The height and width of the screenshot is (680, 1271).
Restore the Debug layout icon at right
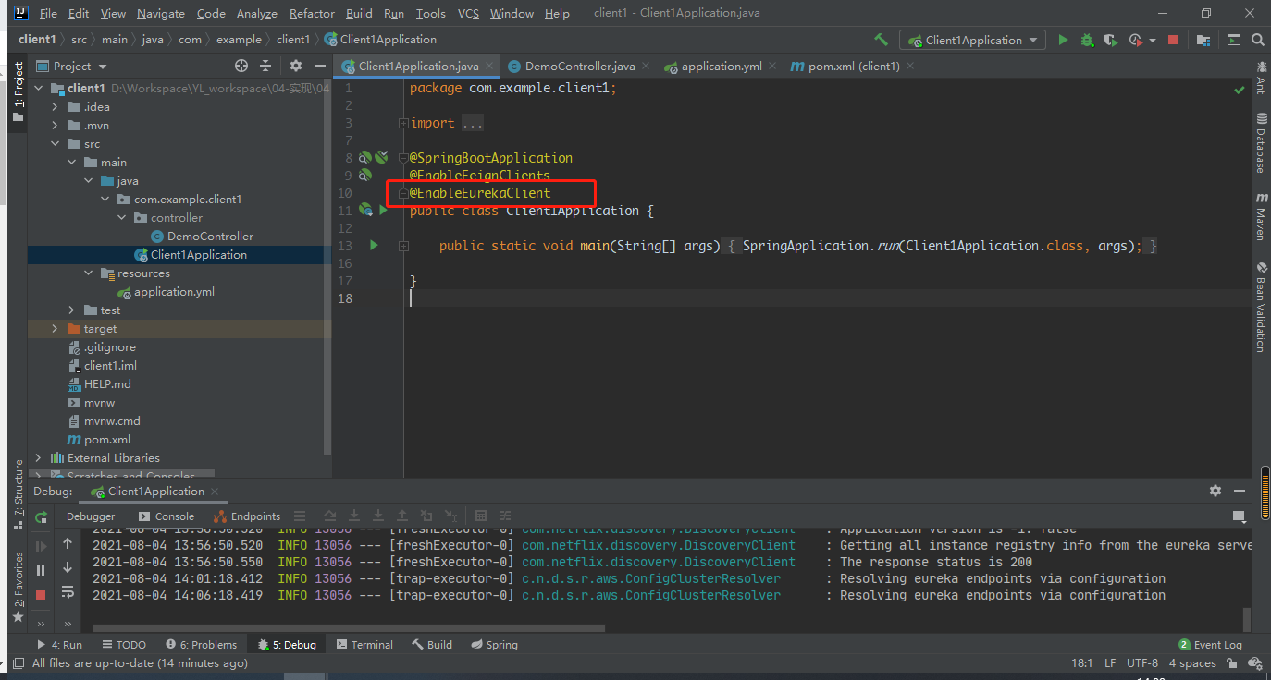point(1240,516)
